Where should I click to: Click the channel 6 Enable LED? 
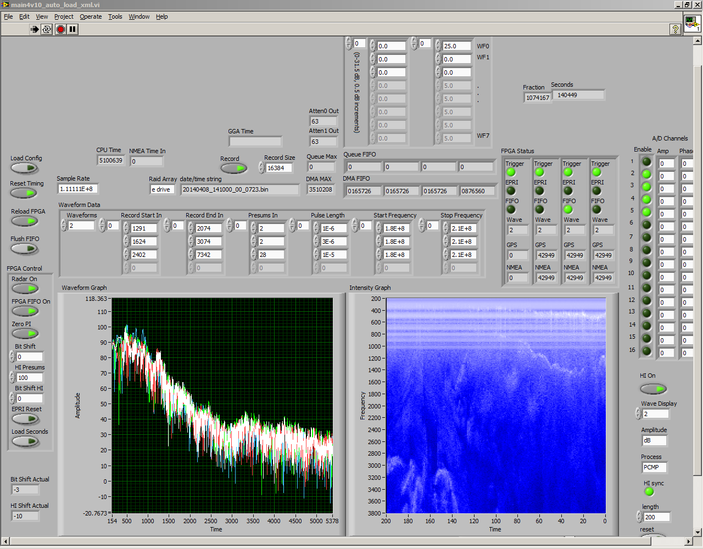646,225
